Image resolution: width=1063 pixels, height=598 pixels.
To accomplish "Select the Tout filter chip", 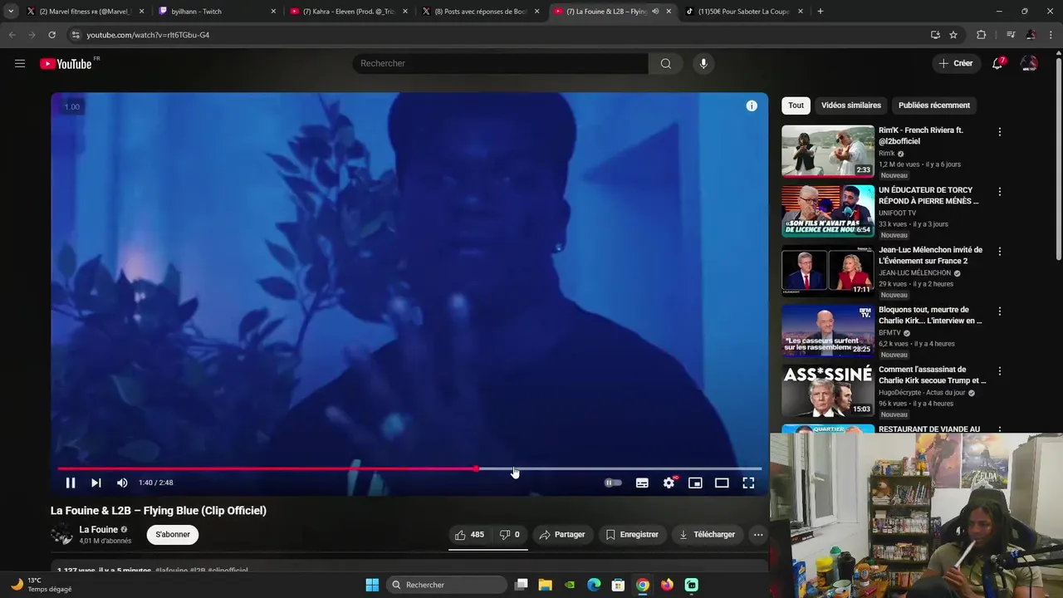I will click(x=796, y=105).
